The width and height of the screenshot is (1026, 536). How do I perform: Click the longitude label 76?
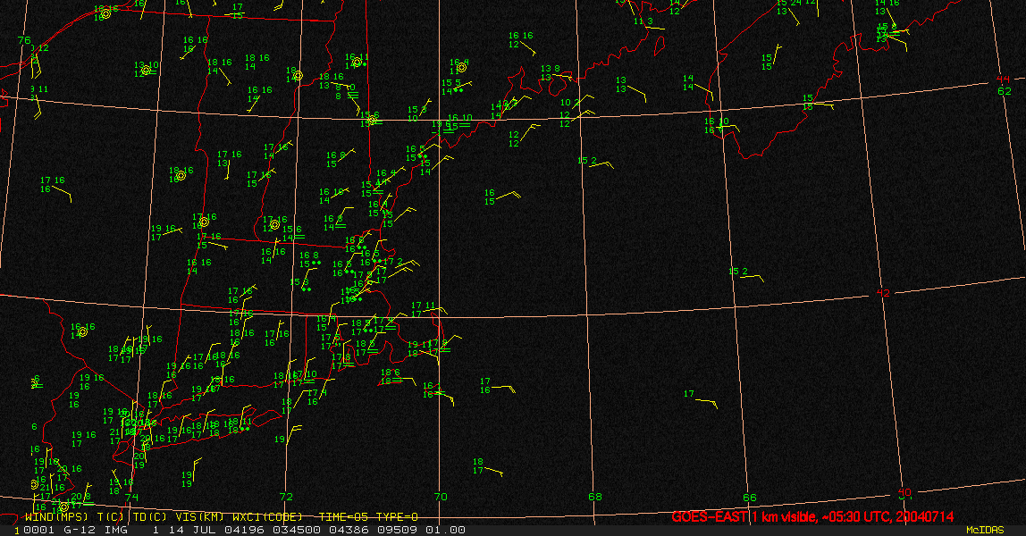pyautogui.click(x=24, y=40)
